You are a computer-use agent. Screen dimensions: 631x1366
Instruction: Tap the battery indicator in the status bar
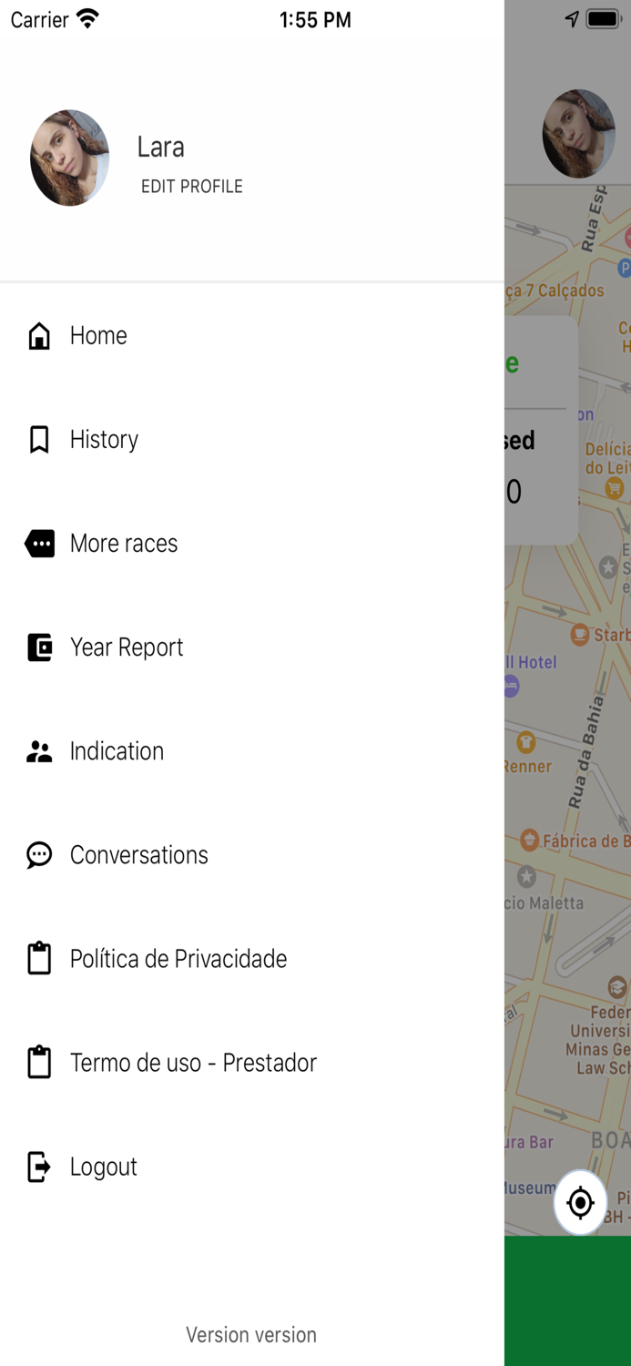tap(603, 19)
